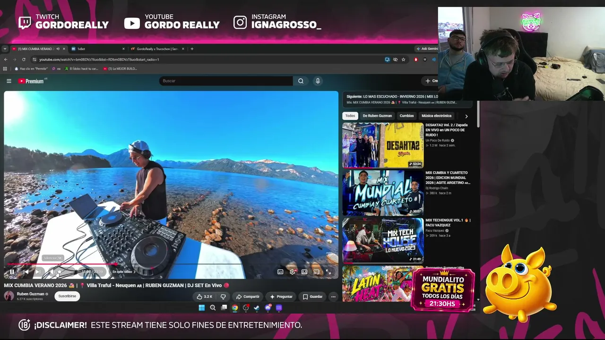Open Windows taskbar search
This screenshot has height=340, width=605.
click(213, 308)
